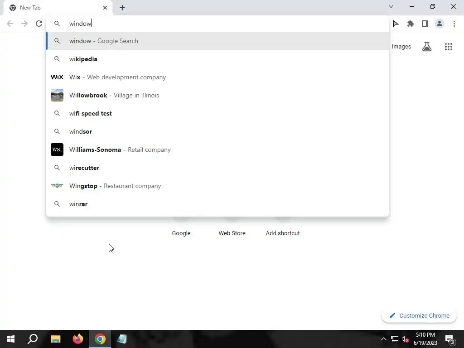
Task: Select Wingstop restaurant company suggestion
Action: point(217,186)
